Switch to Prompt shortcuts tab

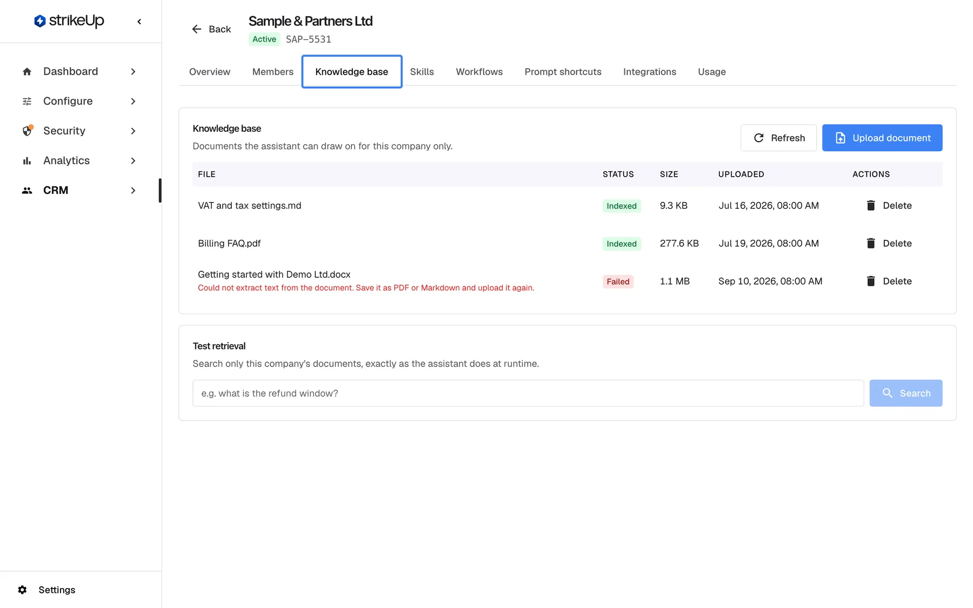click(563, 72)
